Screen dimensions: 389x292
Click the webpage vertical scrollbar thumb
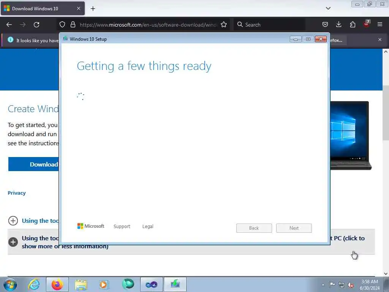pyautogui.click(x=386, y=113)
